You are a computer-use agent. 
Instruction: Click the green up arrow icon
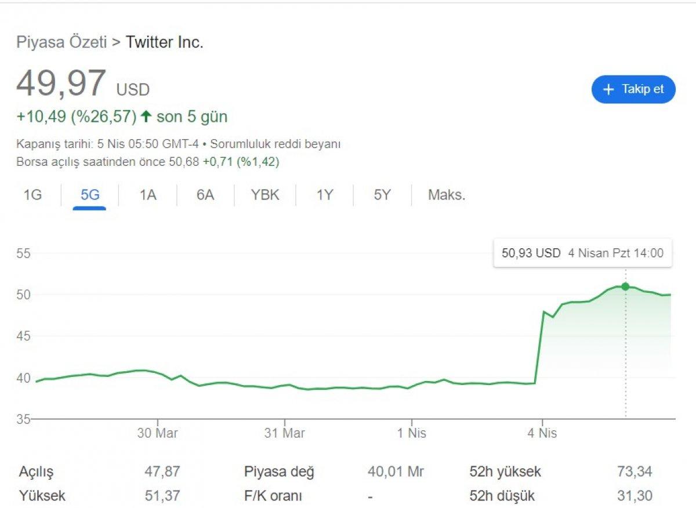click(146, 117)
